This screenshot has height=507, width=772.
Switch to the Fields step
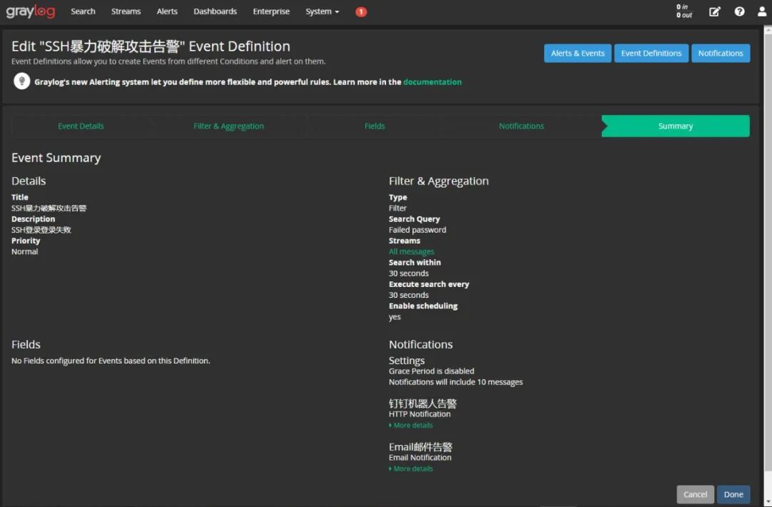coord(375,126)
